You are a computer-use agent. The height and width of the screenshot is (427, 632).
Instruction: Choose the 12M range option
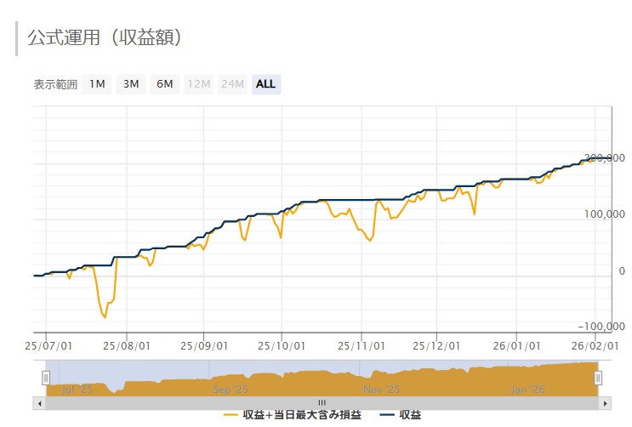click(198, 84)
